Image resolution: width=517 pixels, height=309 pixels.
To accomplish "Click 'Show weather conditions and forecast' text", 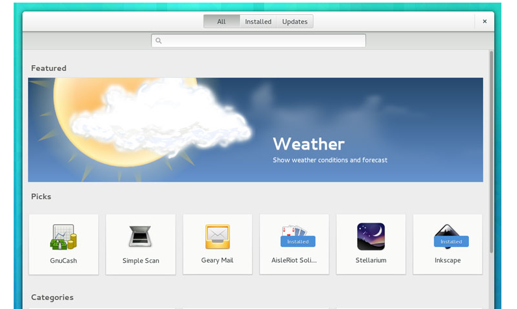I will (x=330, y=160).
